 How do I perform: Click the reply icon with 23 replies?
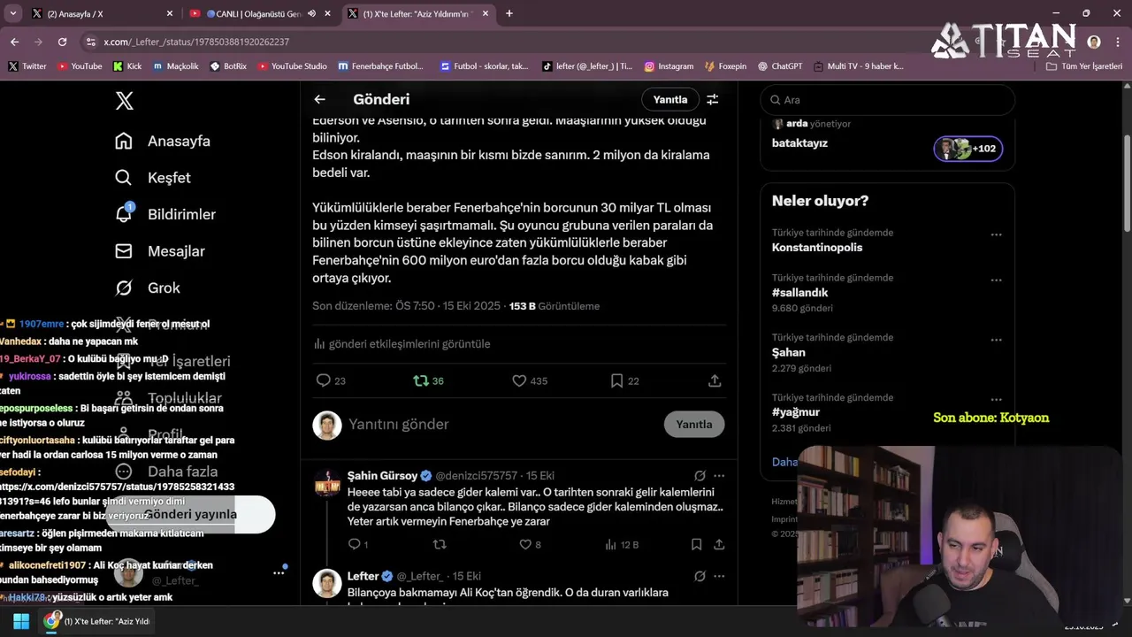(x=324, y=380)
